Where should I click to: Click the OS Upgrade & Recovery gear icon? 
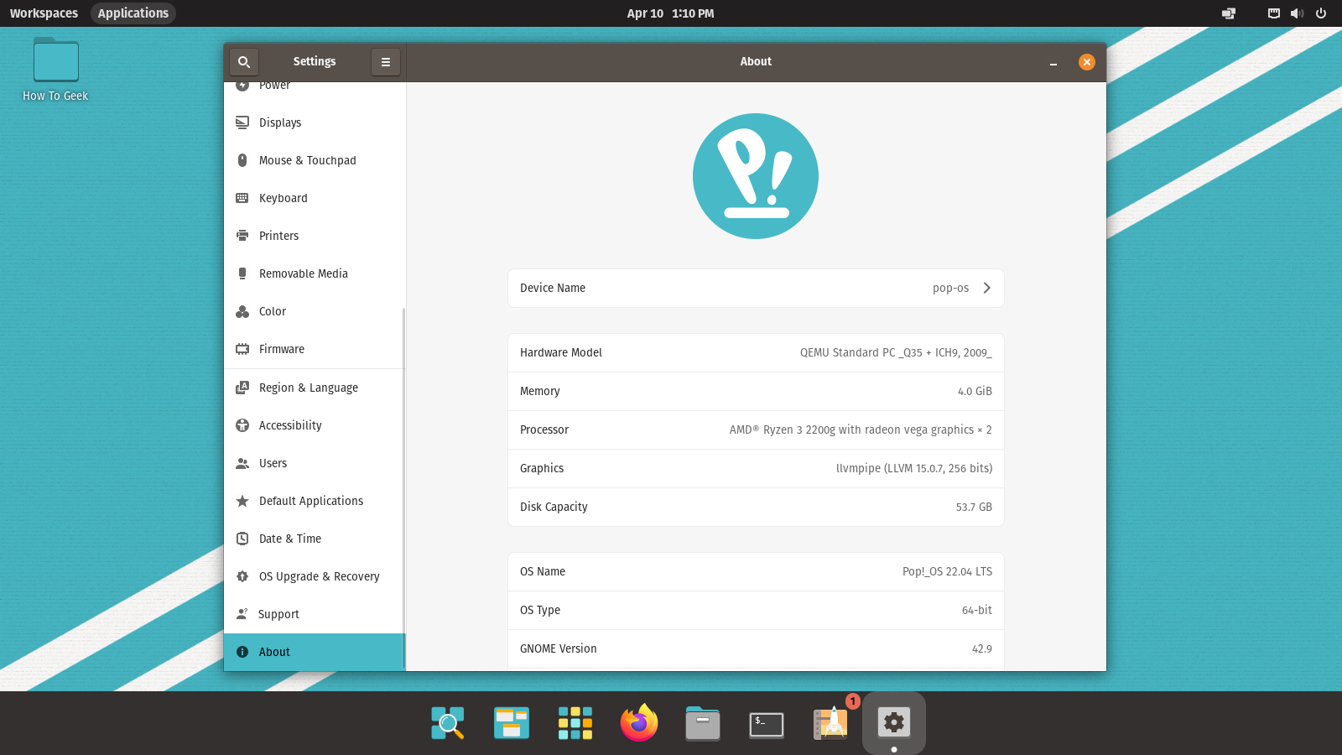point(242,576)
